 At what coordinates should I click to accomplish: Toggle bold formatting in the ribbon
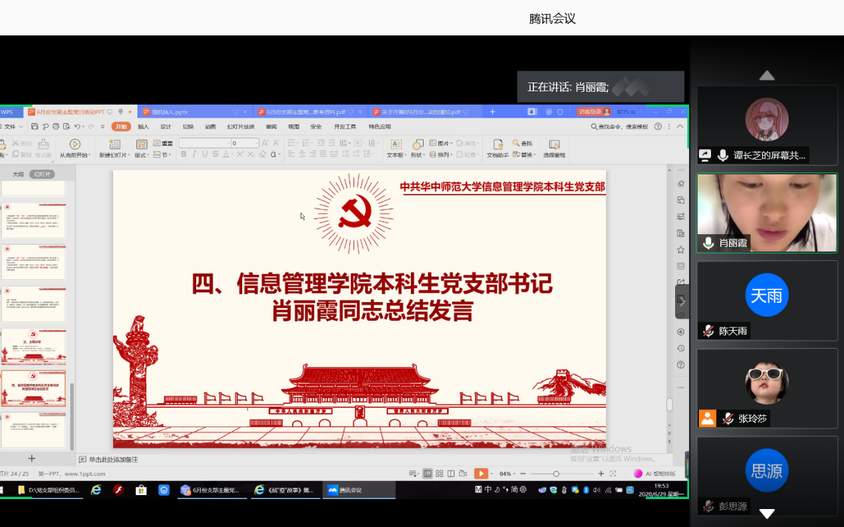click(184, 154)
